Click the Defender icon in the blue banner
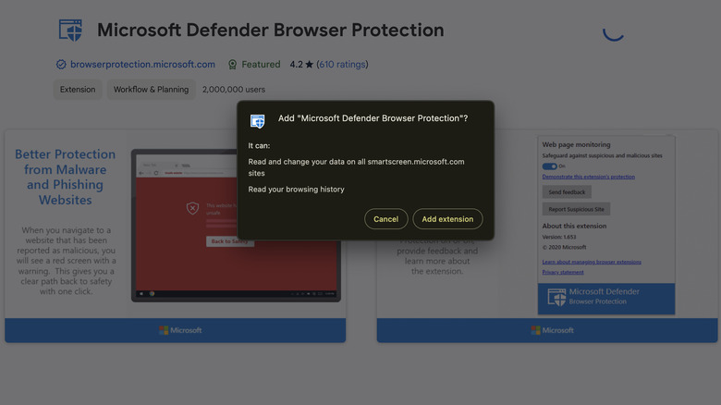Viewport: 721px width, 405px height. click(x=556, y=298)
